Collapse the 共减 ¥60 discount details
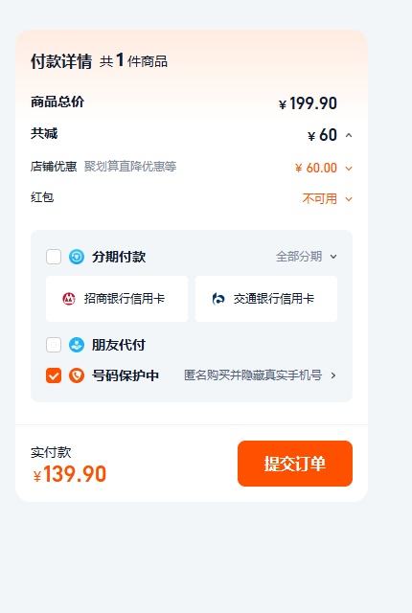Screen dimensions: 412x613 tap(349, 135)
